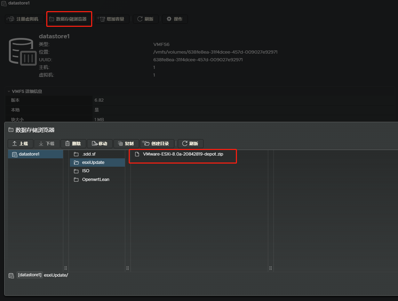Open the .sdd.sf folder
This screenshot has height=301, width=398.
click(88, 154)
